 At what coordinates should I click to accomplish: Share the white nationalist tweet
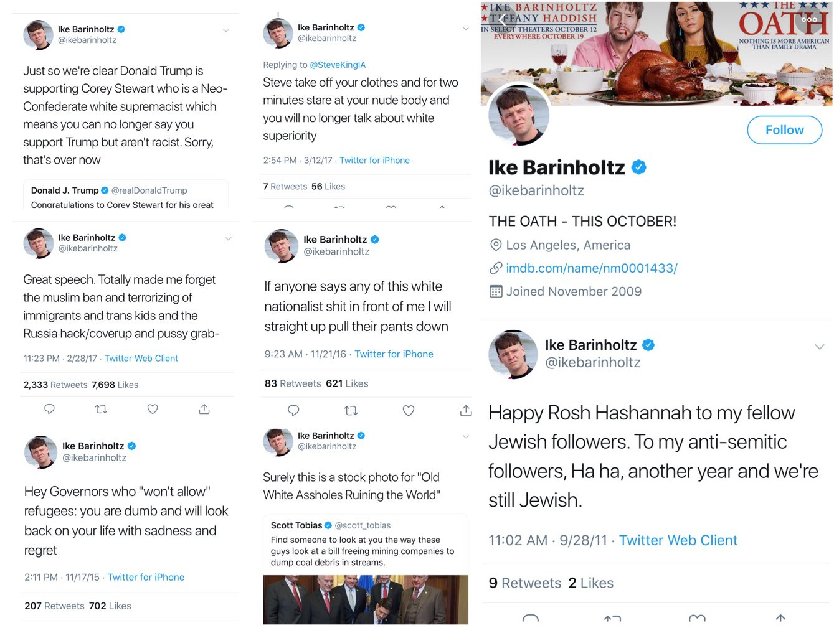(x=465, y=411)
